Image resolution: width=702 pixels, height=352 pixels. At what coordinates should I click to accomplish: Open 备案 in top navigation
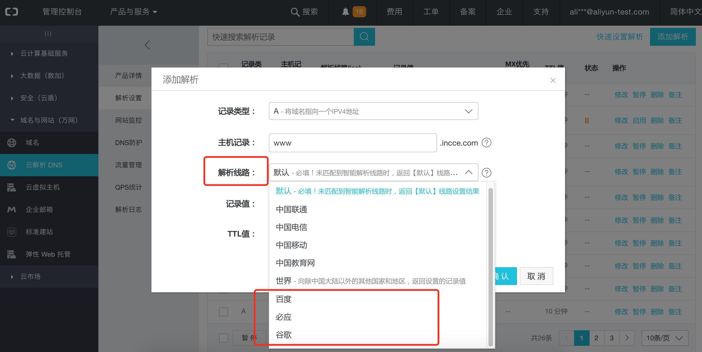coord(468,12)
